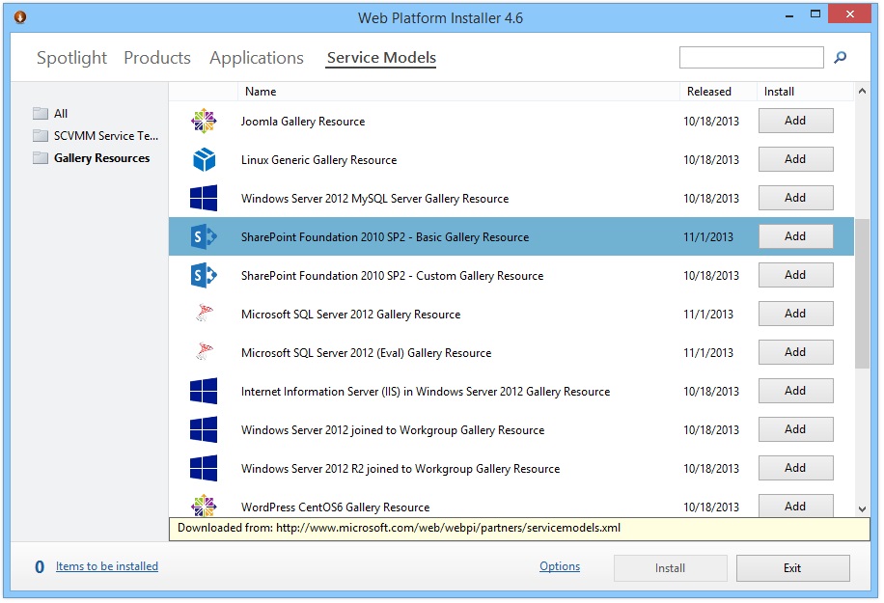Switch to the Applications tab
The height and width of the screenshot is (603, 884).
(256, 58)
